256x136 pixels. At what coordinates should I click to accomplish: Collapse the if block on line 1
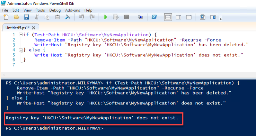coord(21,35)
